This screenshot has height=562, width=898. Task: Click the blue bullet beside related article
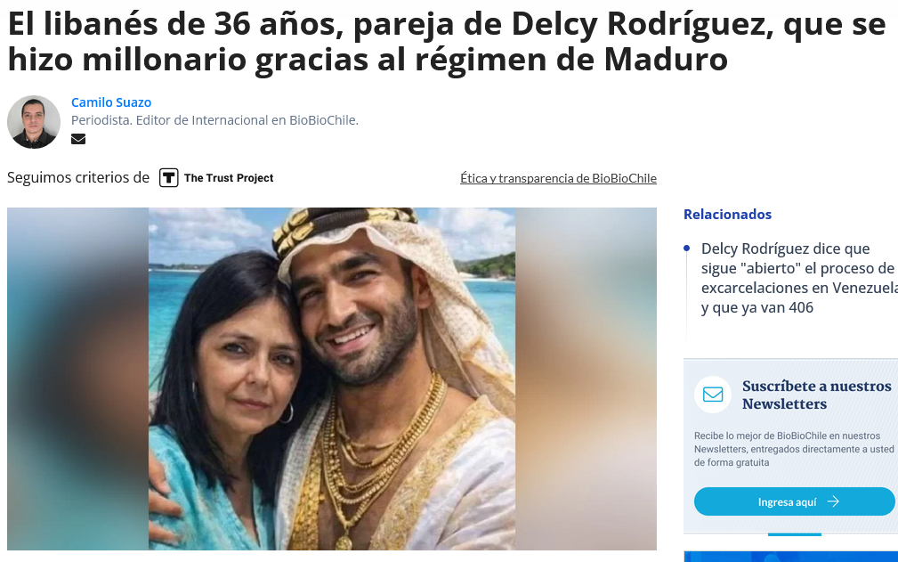coord(687,248)
